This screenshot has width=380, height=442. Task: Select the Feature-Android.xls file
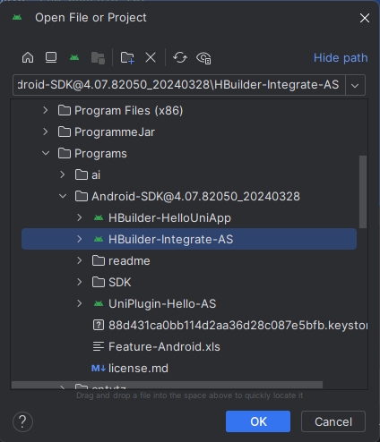point(189,346)
